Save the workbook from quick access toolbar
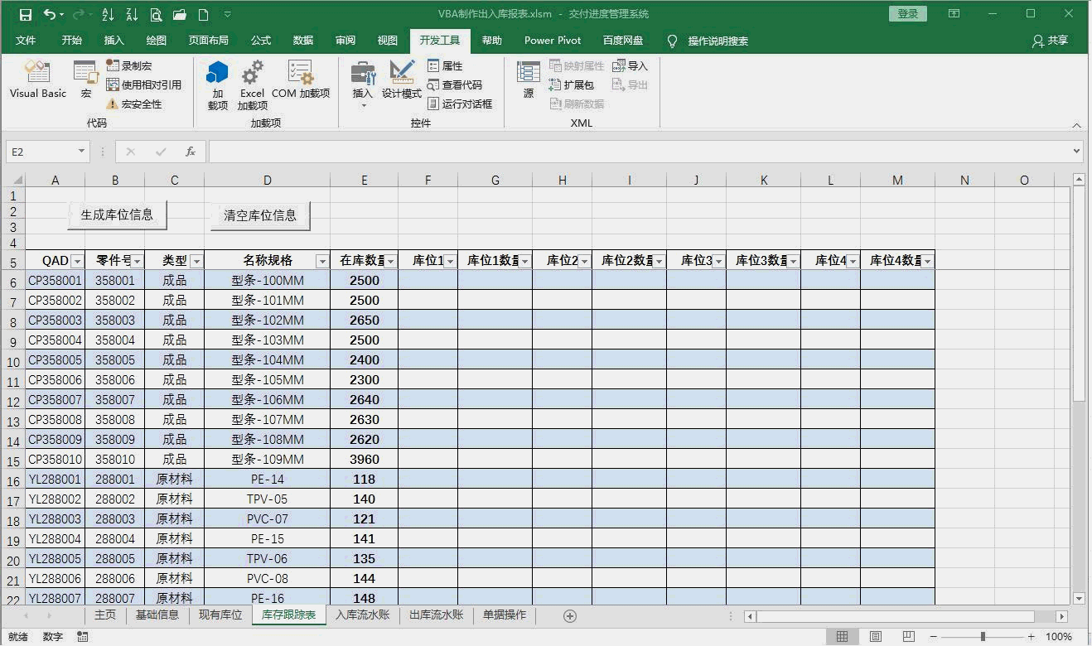The image size is (1092, 646). click(x=25, y=14)
